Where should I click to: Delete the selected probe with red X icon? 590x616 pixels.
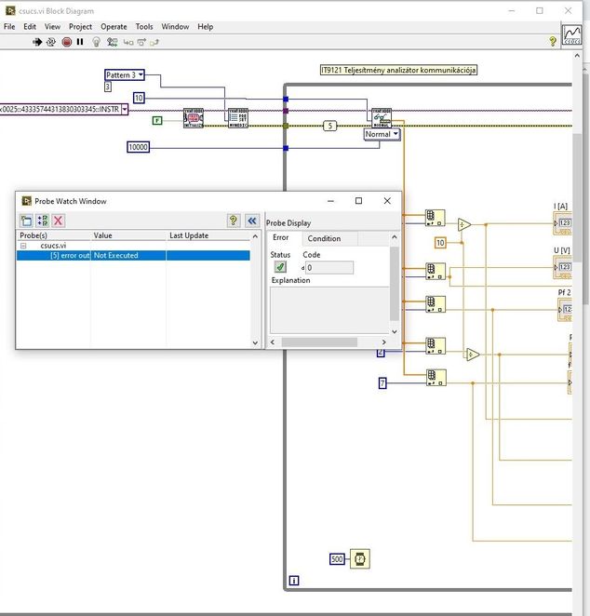click(x=58, y=221)
